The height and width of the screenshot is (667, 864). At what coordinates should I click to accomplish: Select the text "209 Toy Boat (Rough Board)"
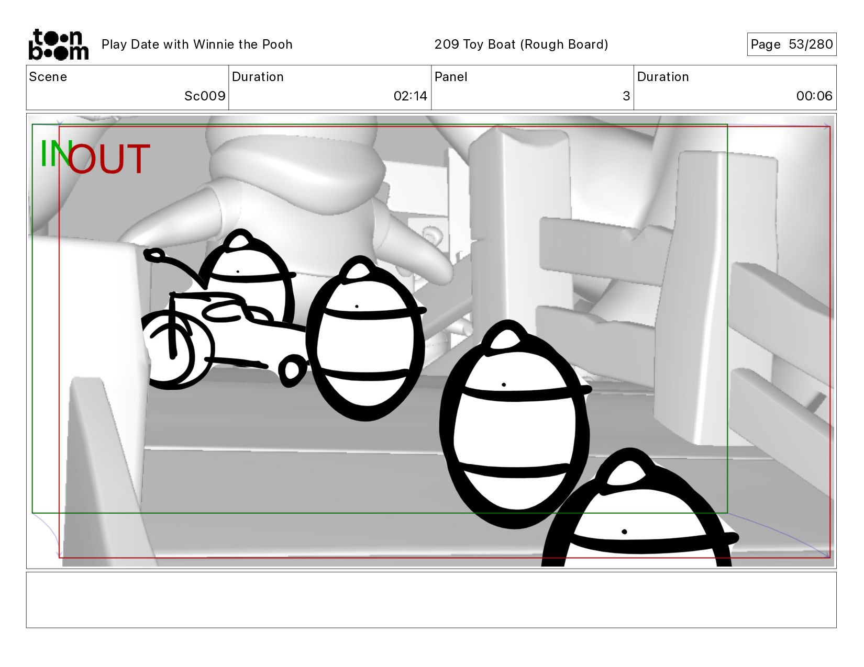point(521,44)
